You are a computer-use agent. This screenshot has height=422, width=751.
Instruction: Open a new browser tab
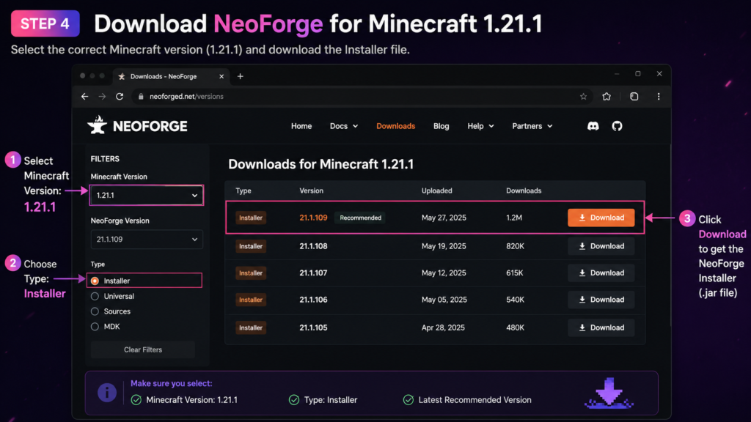tap(241, 76)
